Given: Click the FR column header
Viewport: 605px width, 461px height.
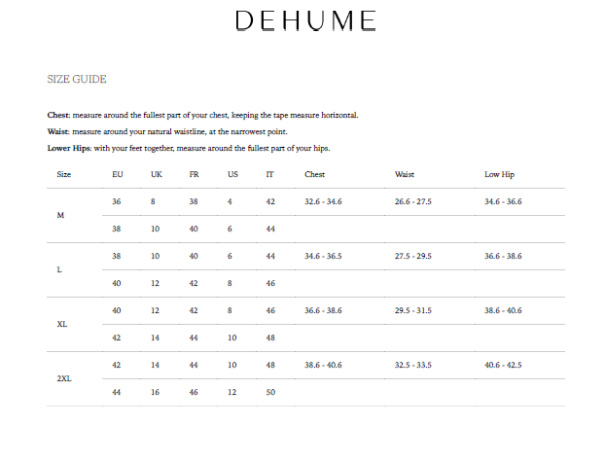Looking at the screenshot, I should click(195, 174).
